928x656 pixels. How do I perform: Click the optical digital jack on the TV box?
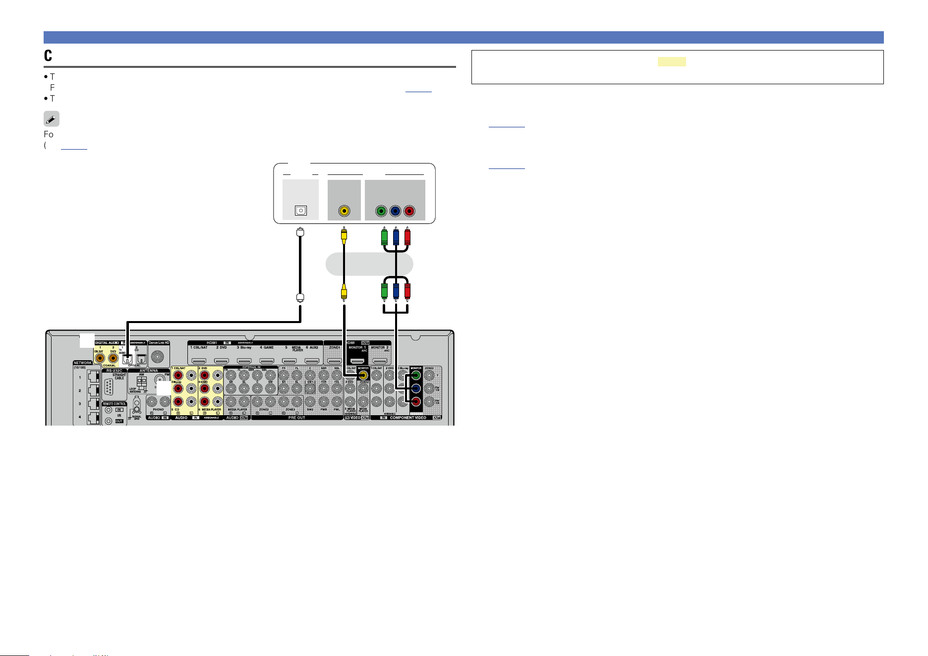[300, 211]
